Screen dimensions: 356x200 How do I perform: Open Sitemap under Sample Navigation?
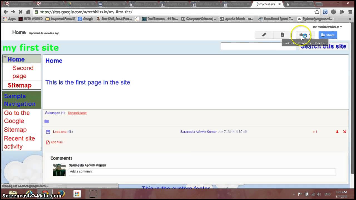15,130
